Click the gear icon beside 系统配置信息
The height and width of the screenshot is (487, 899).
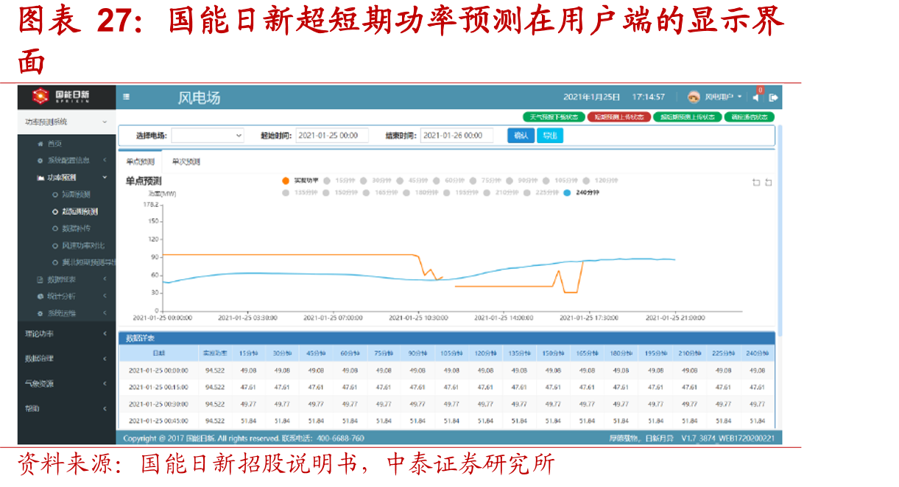pyautogui.click(x=40, y=161)
